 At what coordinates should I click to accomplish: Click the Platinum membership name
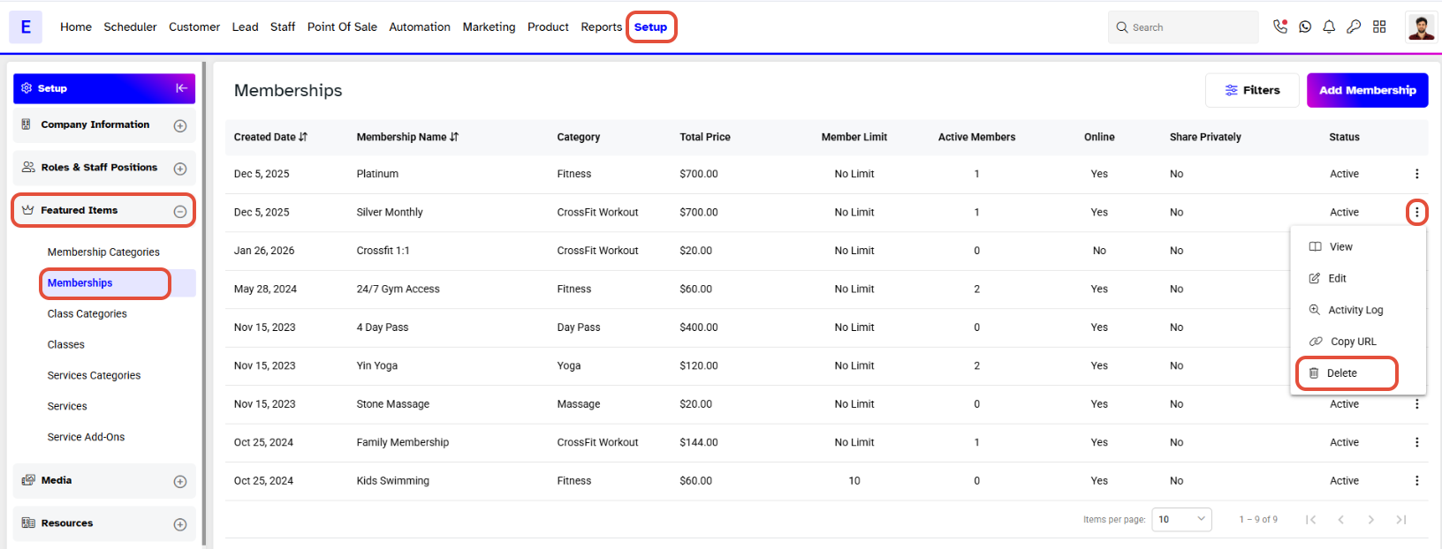tap(377, 174)
